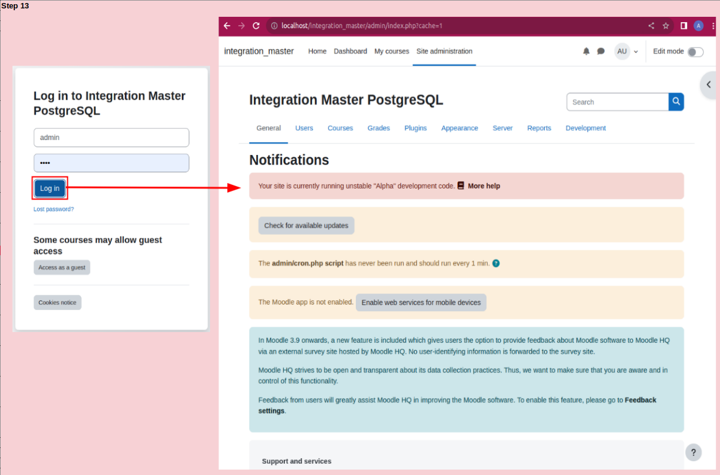Open Chrome profile avatar
This screenshot has width=720, height=475.
pos(698,26)
